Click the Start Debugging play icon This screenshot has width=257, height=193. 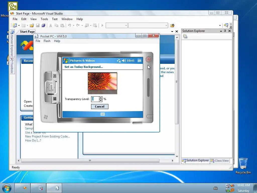point(102,25)
